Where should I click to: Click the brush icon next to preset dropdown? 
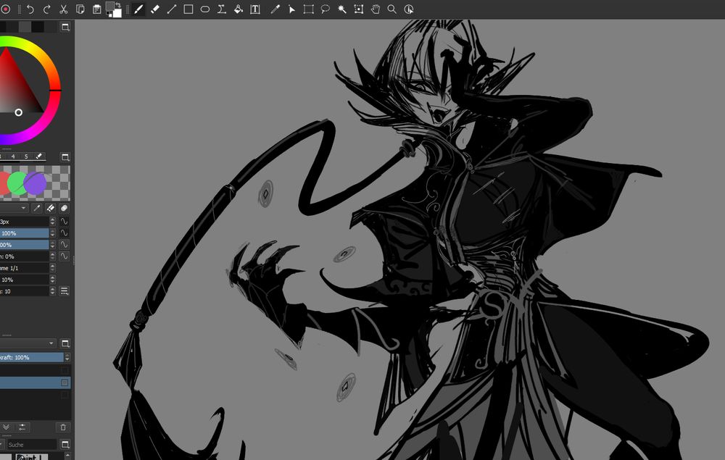pos(37,209)
